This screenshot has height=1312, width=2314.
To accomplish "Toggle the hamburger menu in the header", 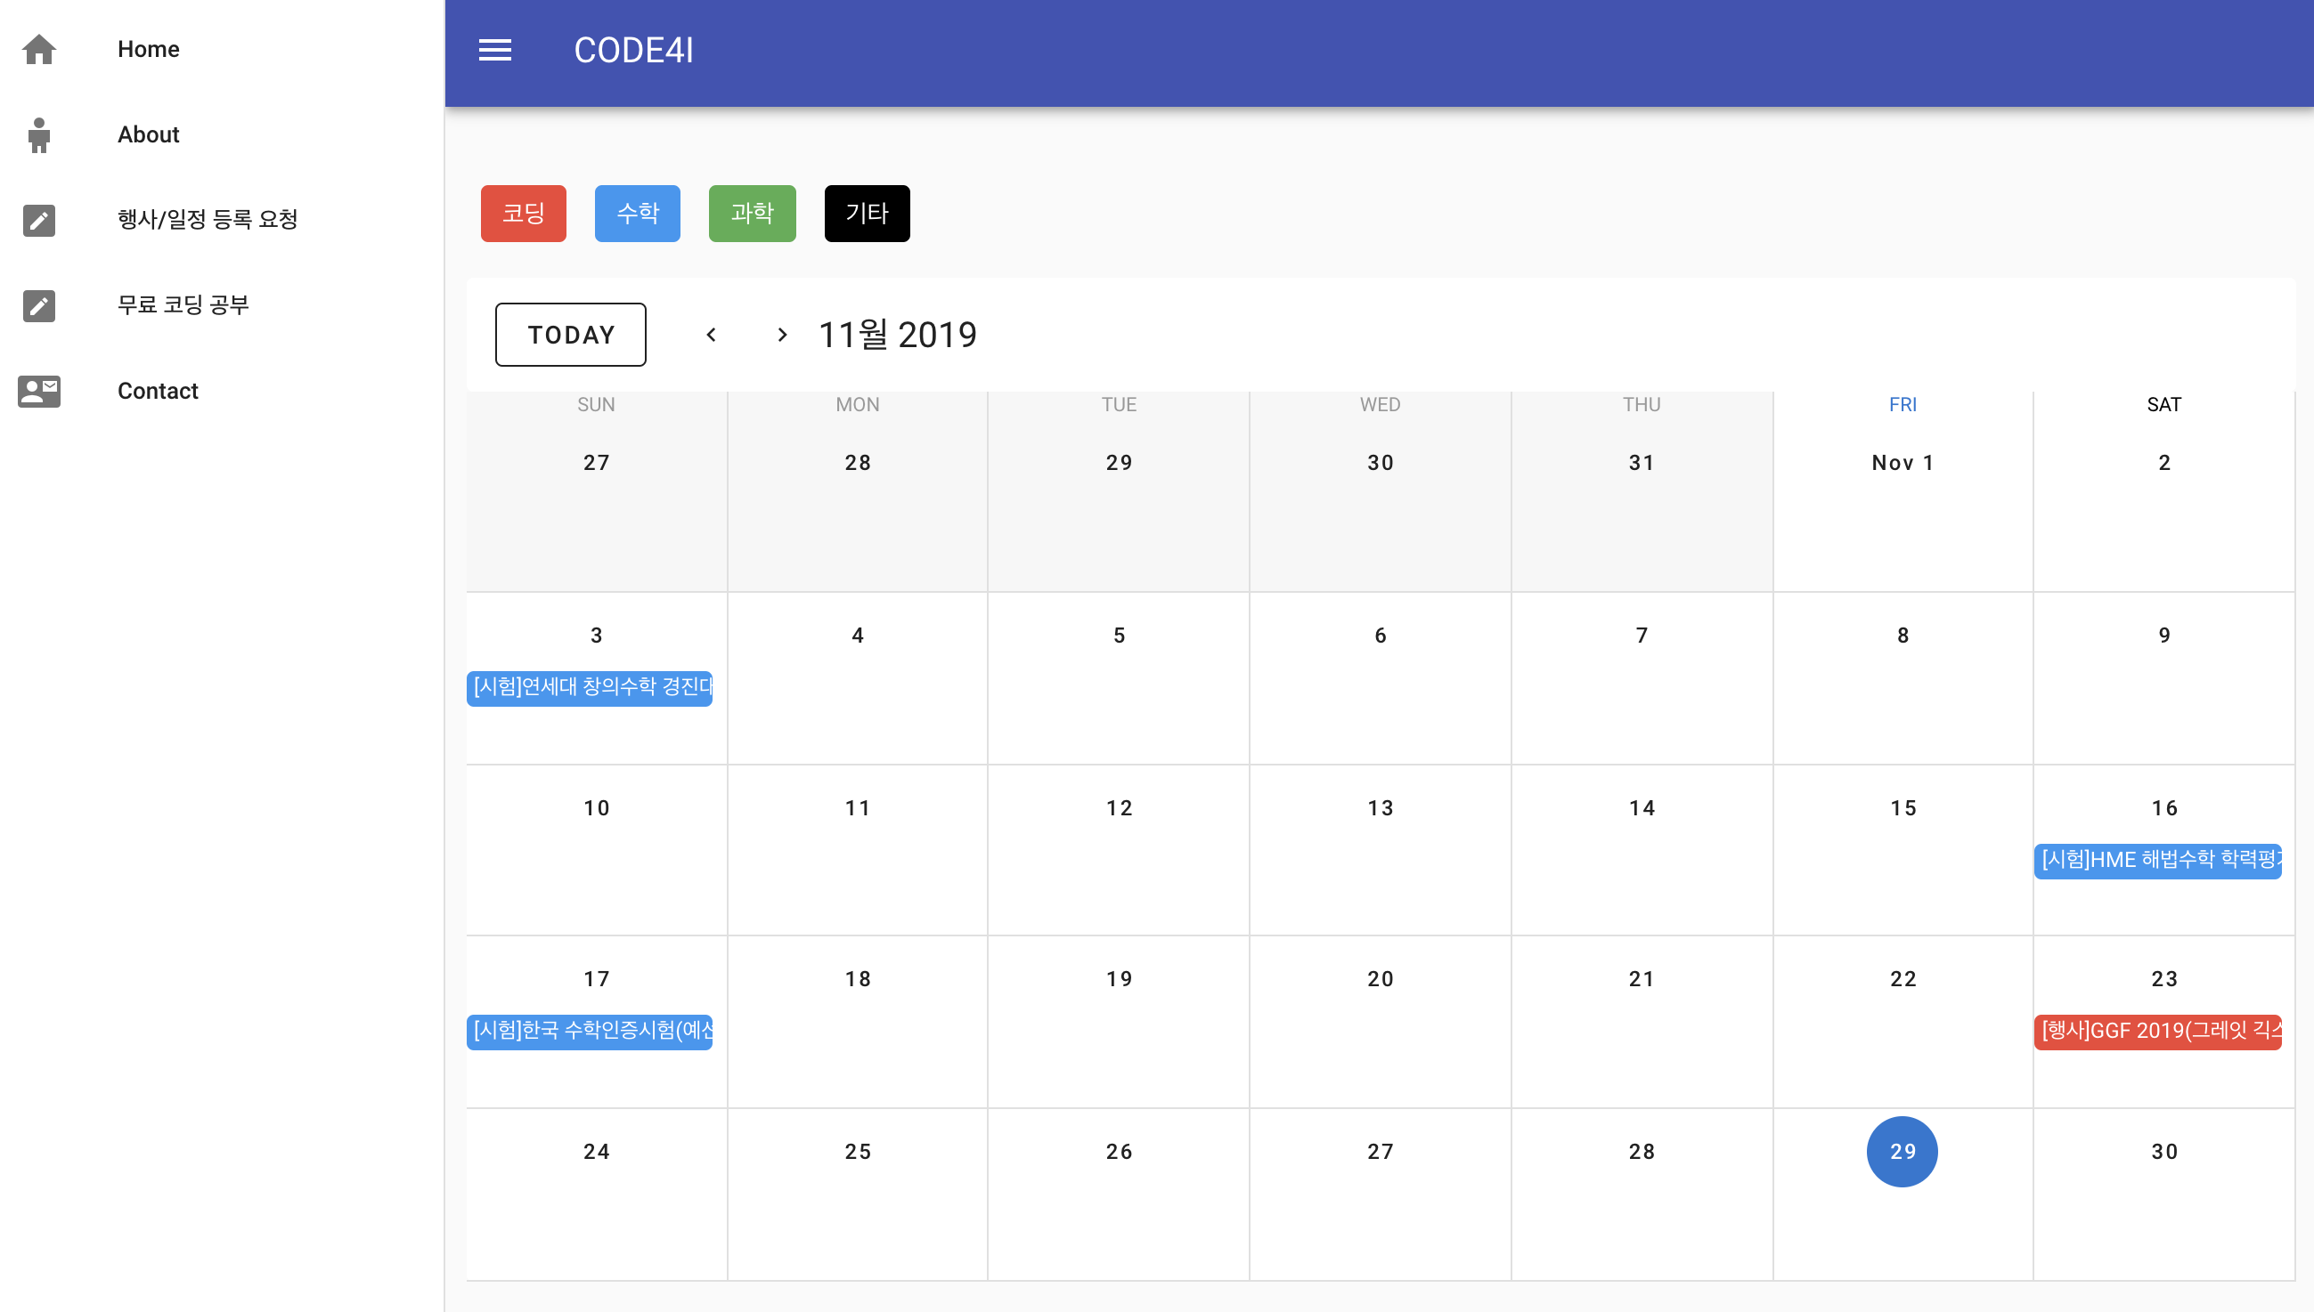I will coord(495,51).
